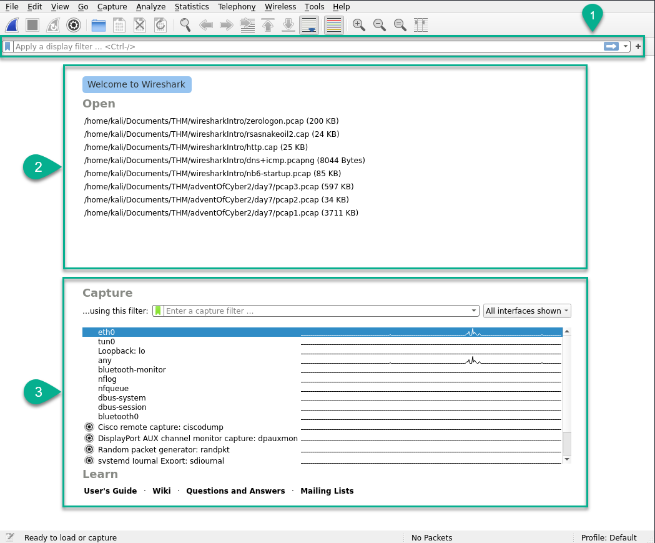Image resolution: width=655 pixels, height=543 pixels.
Task: Open the All interfaces shown dropdown
Action: pyautogui.click(x=527, y=311)
